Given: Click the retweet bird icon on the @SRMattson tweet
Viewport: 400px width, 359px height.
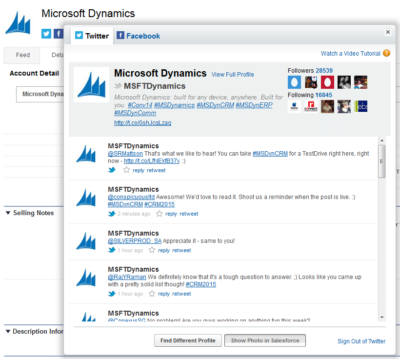Looking at the screenshot, I should pyautogui.click(x=112, y=170).
